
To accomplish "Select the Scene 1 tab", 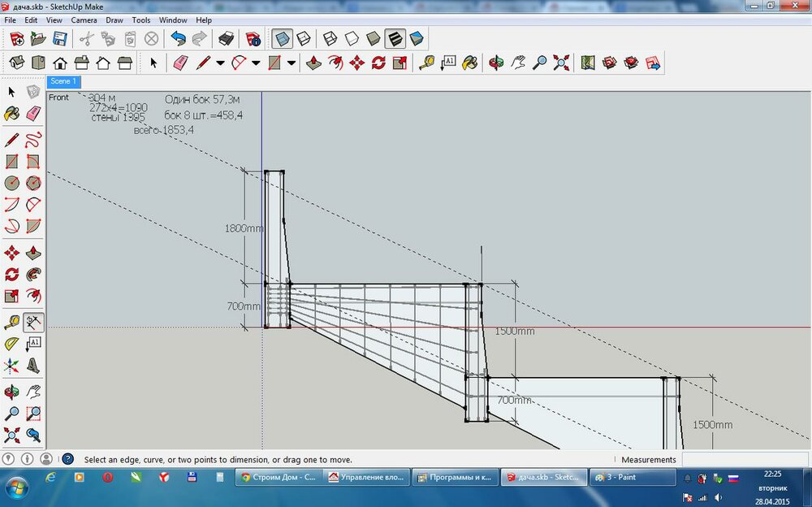I will click(63, 81).
